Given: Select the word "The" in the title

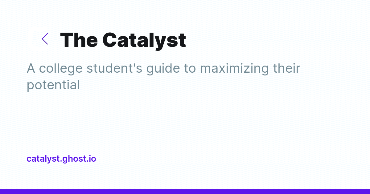Looking at the screenshot, I should pyautogui.click(x=79, y=40).
